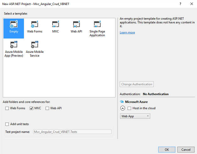
Task: Open the Learn more link
Action: [127, 32]
